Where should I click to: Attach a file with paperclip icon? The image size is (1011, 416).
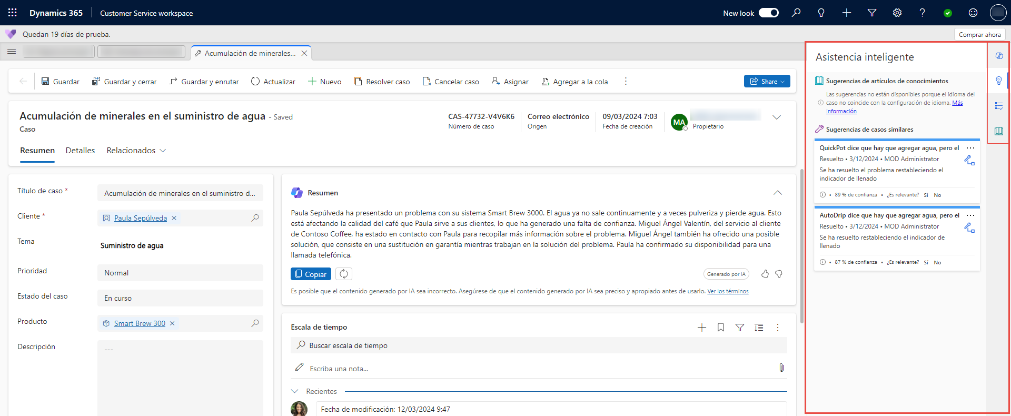[x=781, y=368]
